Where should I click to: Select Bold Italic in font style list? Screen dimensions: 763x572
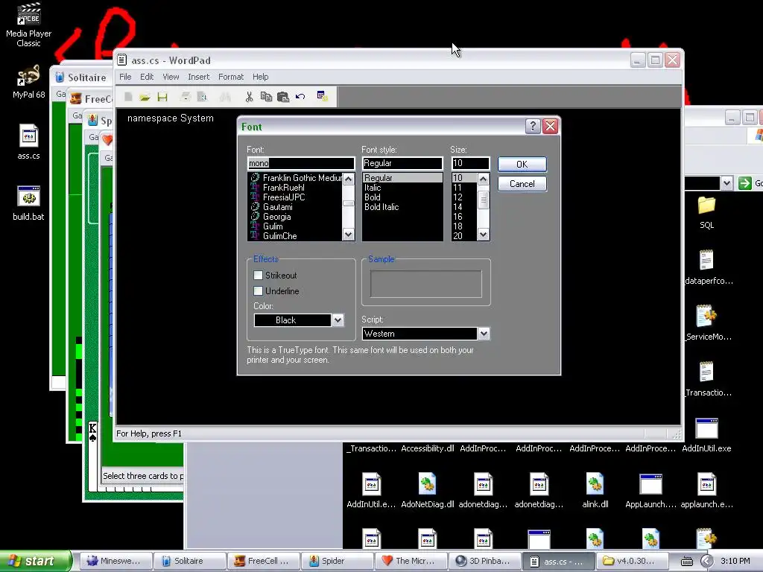(381, 207)
